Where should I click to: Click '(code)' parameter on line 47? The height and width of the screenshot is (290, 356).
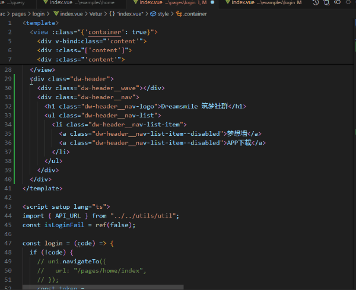[84, 243]
